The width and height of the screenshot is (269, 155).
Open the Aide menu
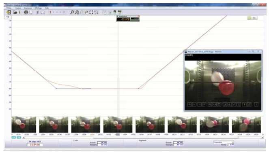(x=47, y=8)
